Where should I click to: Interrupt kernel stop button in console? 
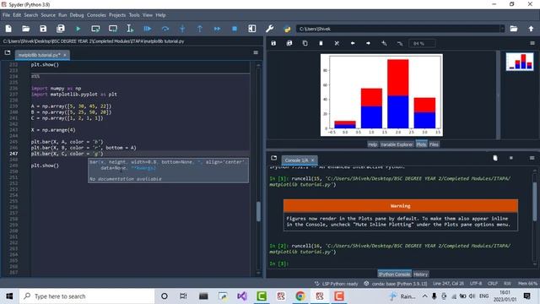[511, 158]
